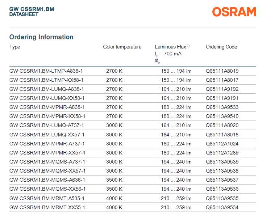
Task: Click the OSRAM logo
Action: pos(234,12)
